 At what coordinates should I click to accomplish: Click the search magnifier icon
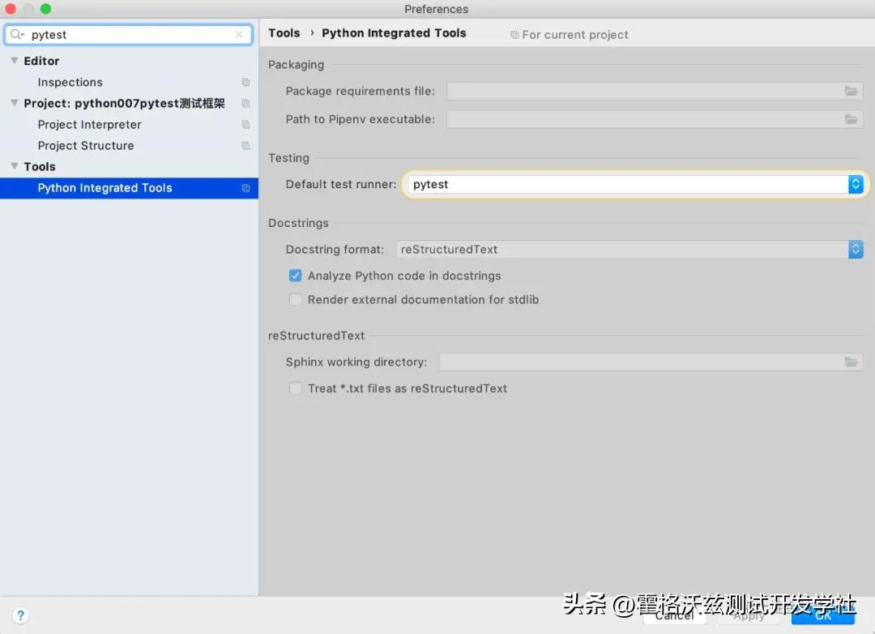(17, 35)
